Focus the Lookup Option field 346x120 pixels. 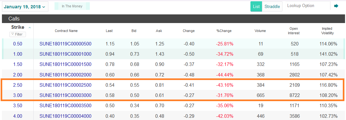tap(308, 6)
